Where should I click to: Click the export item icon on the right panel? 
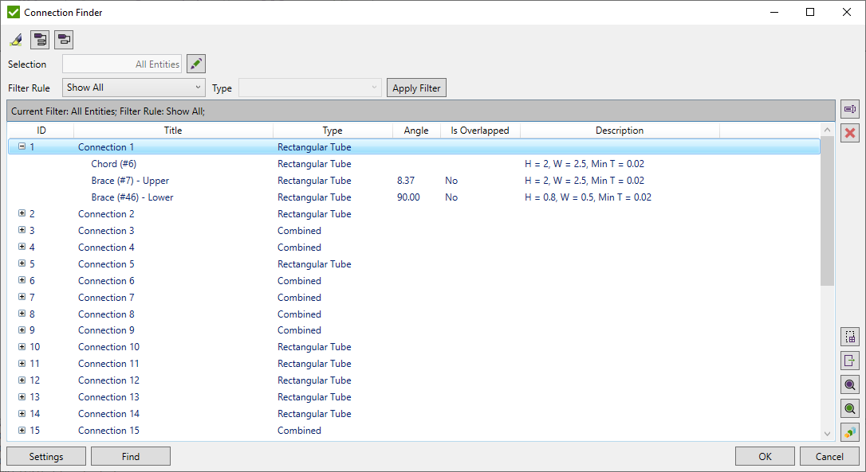pyautogui.click(x=849, y=360)
